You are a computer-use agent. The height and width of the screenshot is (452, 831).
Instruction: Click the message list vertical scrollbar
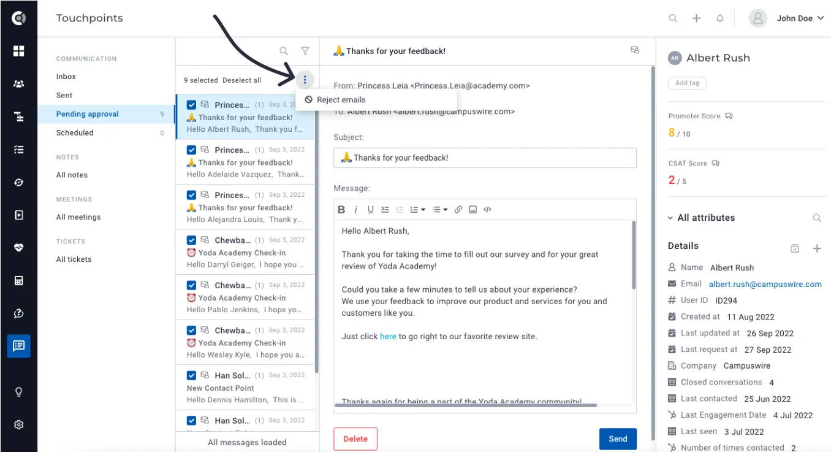click(x=317, y=234)
